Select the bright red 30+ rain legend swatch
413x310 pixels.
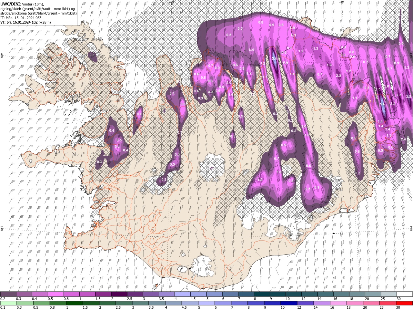[x=405, y=303]
